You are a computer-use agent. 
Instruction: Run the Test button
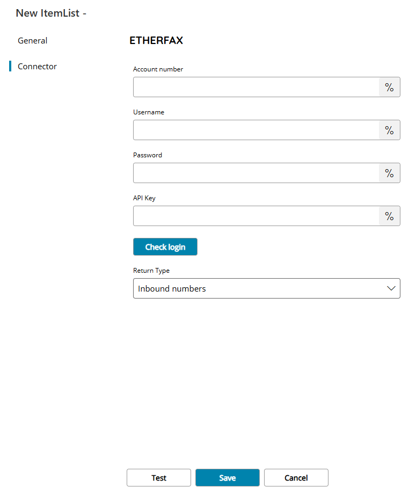(159, 477)
